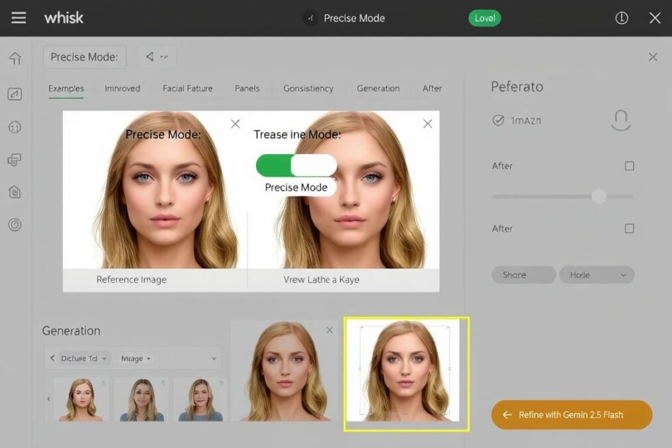Image resolution: width=672 pixels, height=448 pixels.
Task: Click the Shore button
Action: [x=523, y=274]
